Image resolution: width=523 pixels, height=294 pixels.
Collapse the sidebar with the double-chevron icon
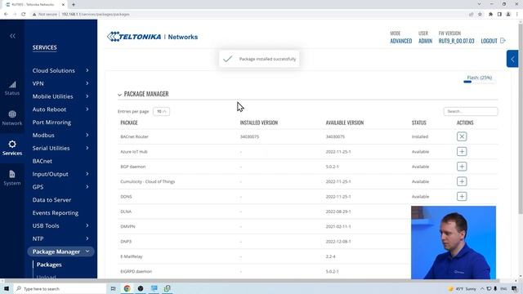[x=12, y=36]
